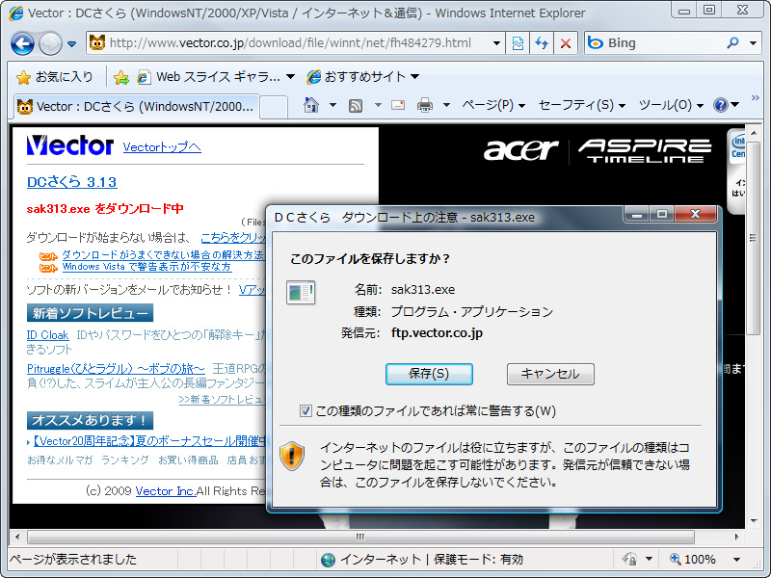This screenshot has height=578, width=771.
Task: Refresh the page with the refresh icon
Action: 543,43
